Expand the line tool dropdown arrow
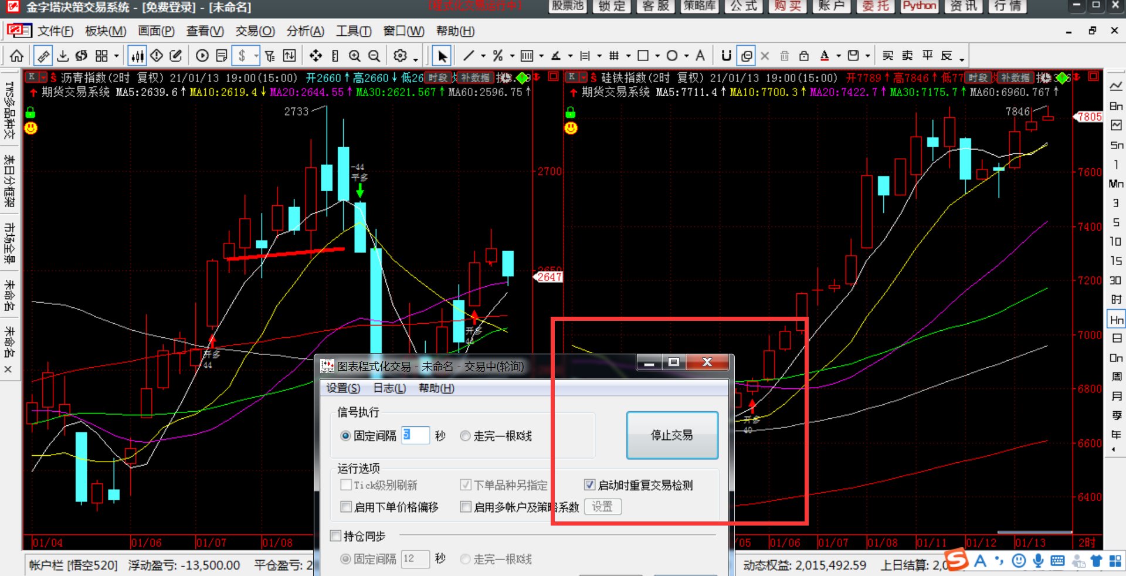Screen dimensions: 1126x576 pyautogui.click(x=483, y=56)
